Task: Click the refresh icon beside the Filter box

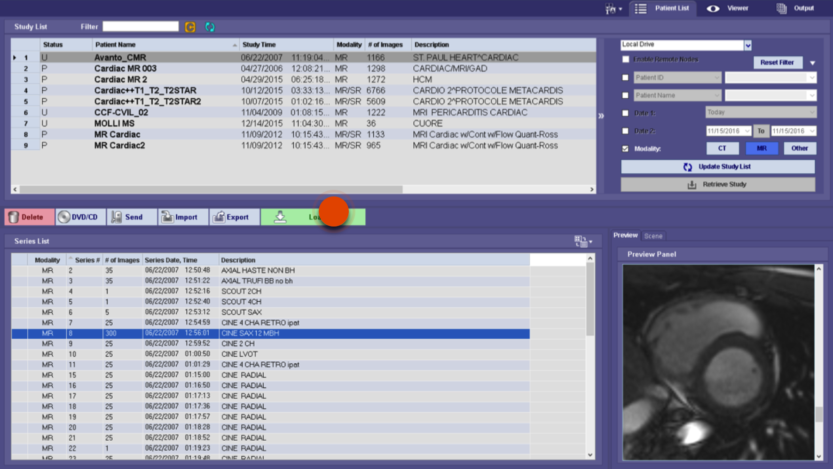Action: click(210, 27)
